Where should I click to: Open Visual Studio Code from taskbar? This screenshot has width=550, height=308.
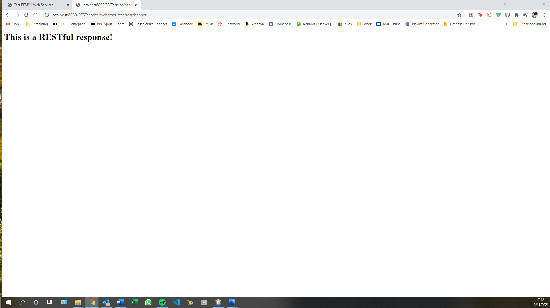pyautogui.click(x=176, y=302)
